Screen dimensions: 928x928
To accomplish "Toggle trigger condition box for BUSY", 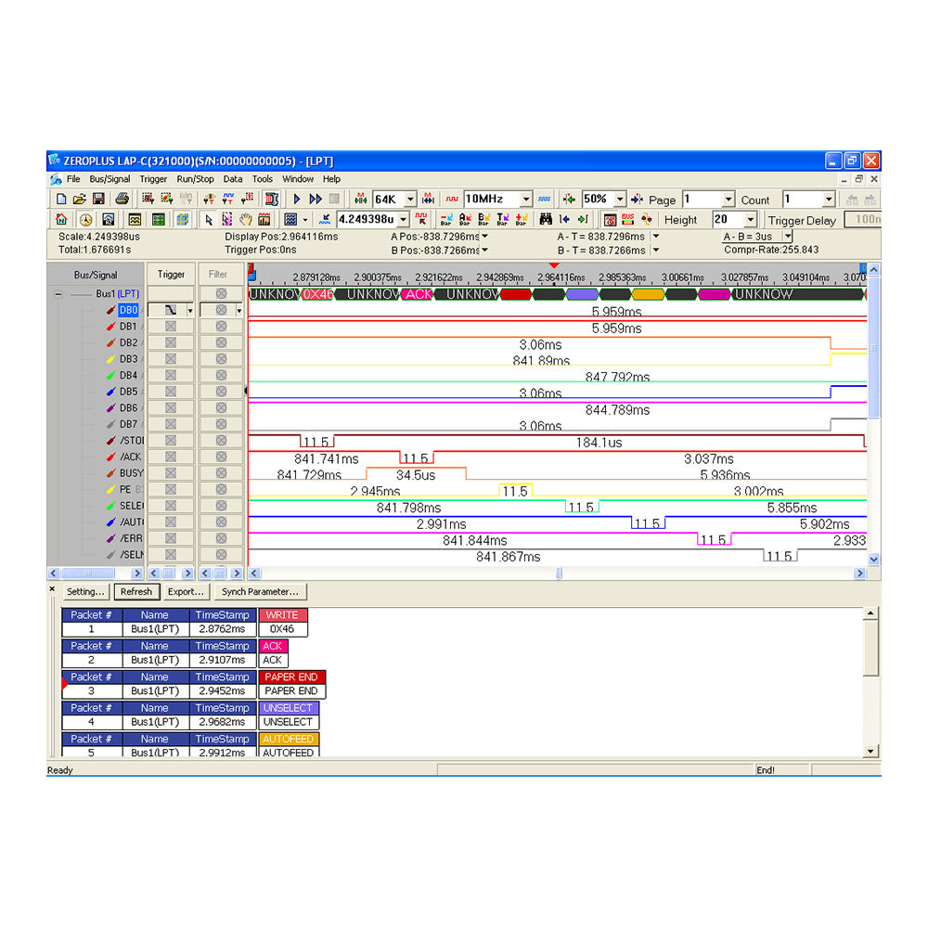I will click(x=171, y=473).
